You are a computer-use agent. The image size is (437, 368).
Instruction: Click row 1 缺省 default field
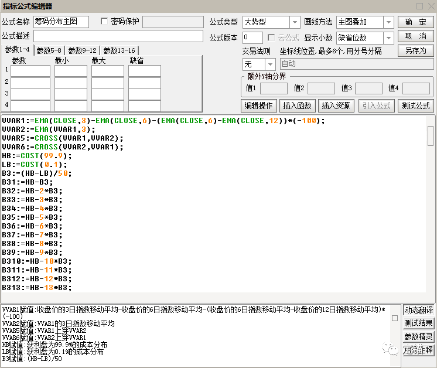[144, 71]
